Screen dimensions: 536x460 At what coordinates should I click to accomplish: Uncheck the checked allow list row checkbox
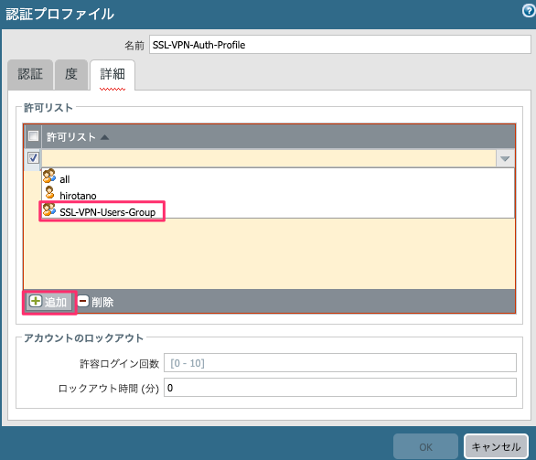(x=33, y=158)
